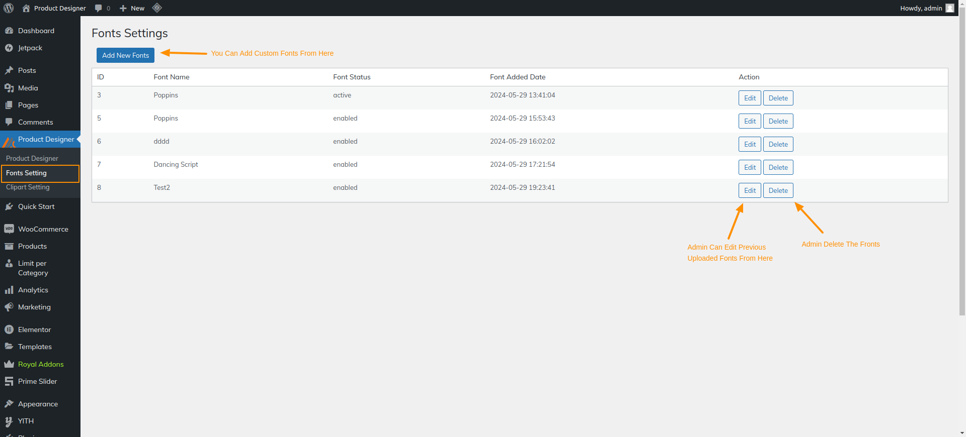This screenshot has width=966, height=437.
Task: Click the Analytics bar chart icon
Action: (x=9, y=290)
